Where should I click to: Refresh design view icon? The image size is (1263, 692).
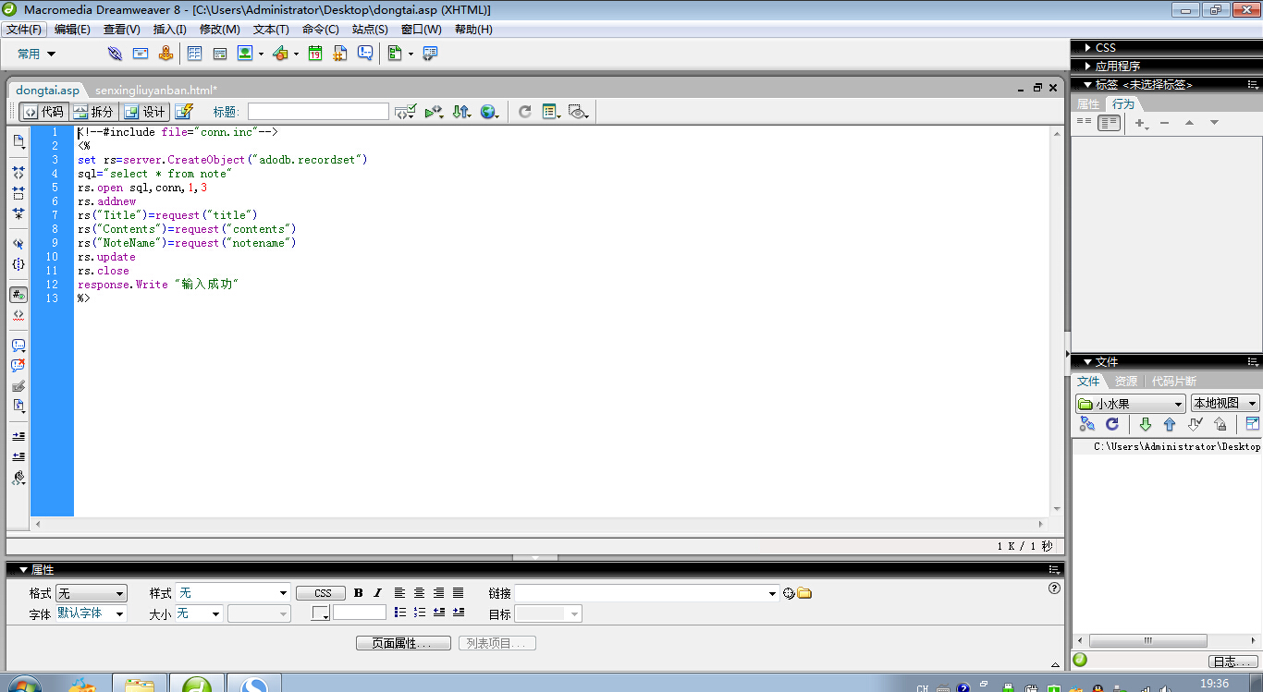[x=524, y=112]
